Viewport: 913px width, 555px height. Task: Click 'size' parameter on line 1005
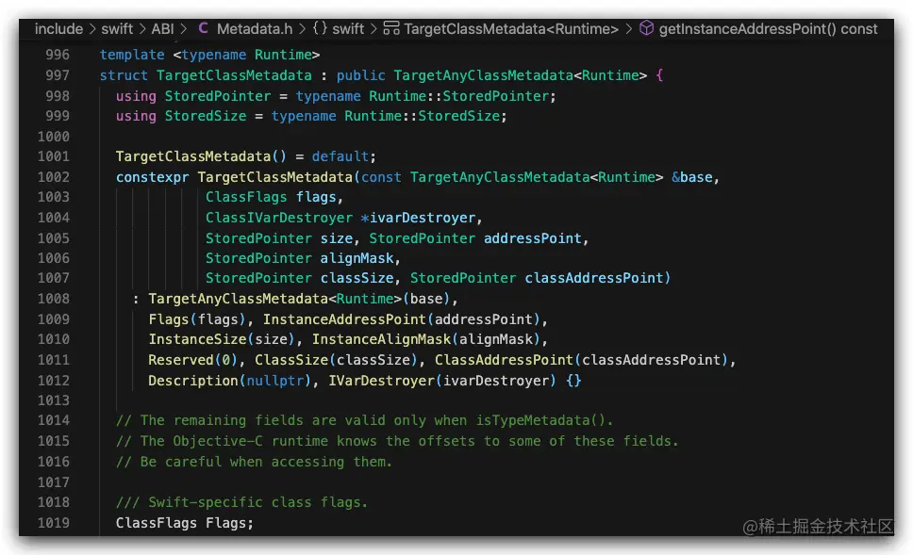tap(337, 238)
